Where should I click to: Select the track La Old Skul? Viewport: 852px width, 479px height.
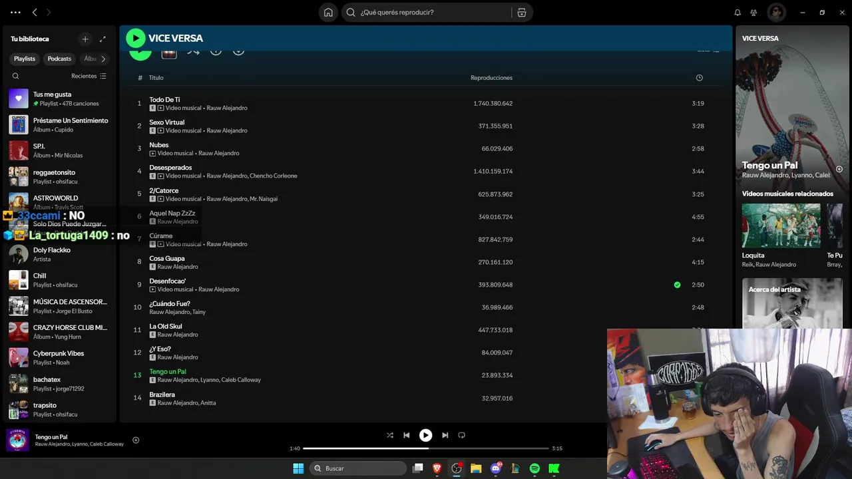(165, 327)
